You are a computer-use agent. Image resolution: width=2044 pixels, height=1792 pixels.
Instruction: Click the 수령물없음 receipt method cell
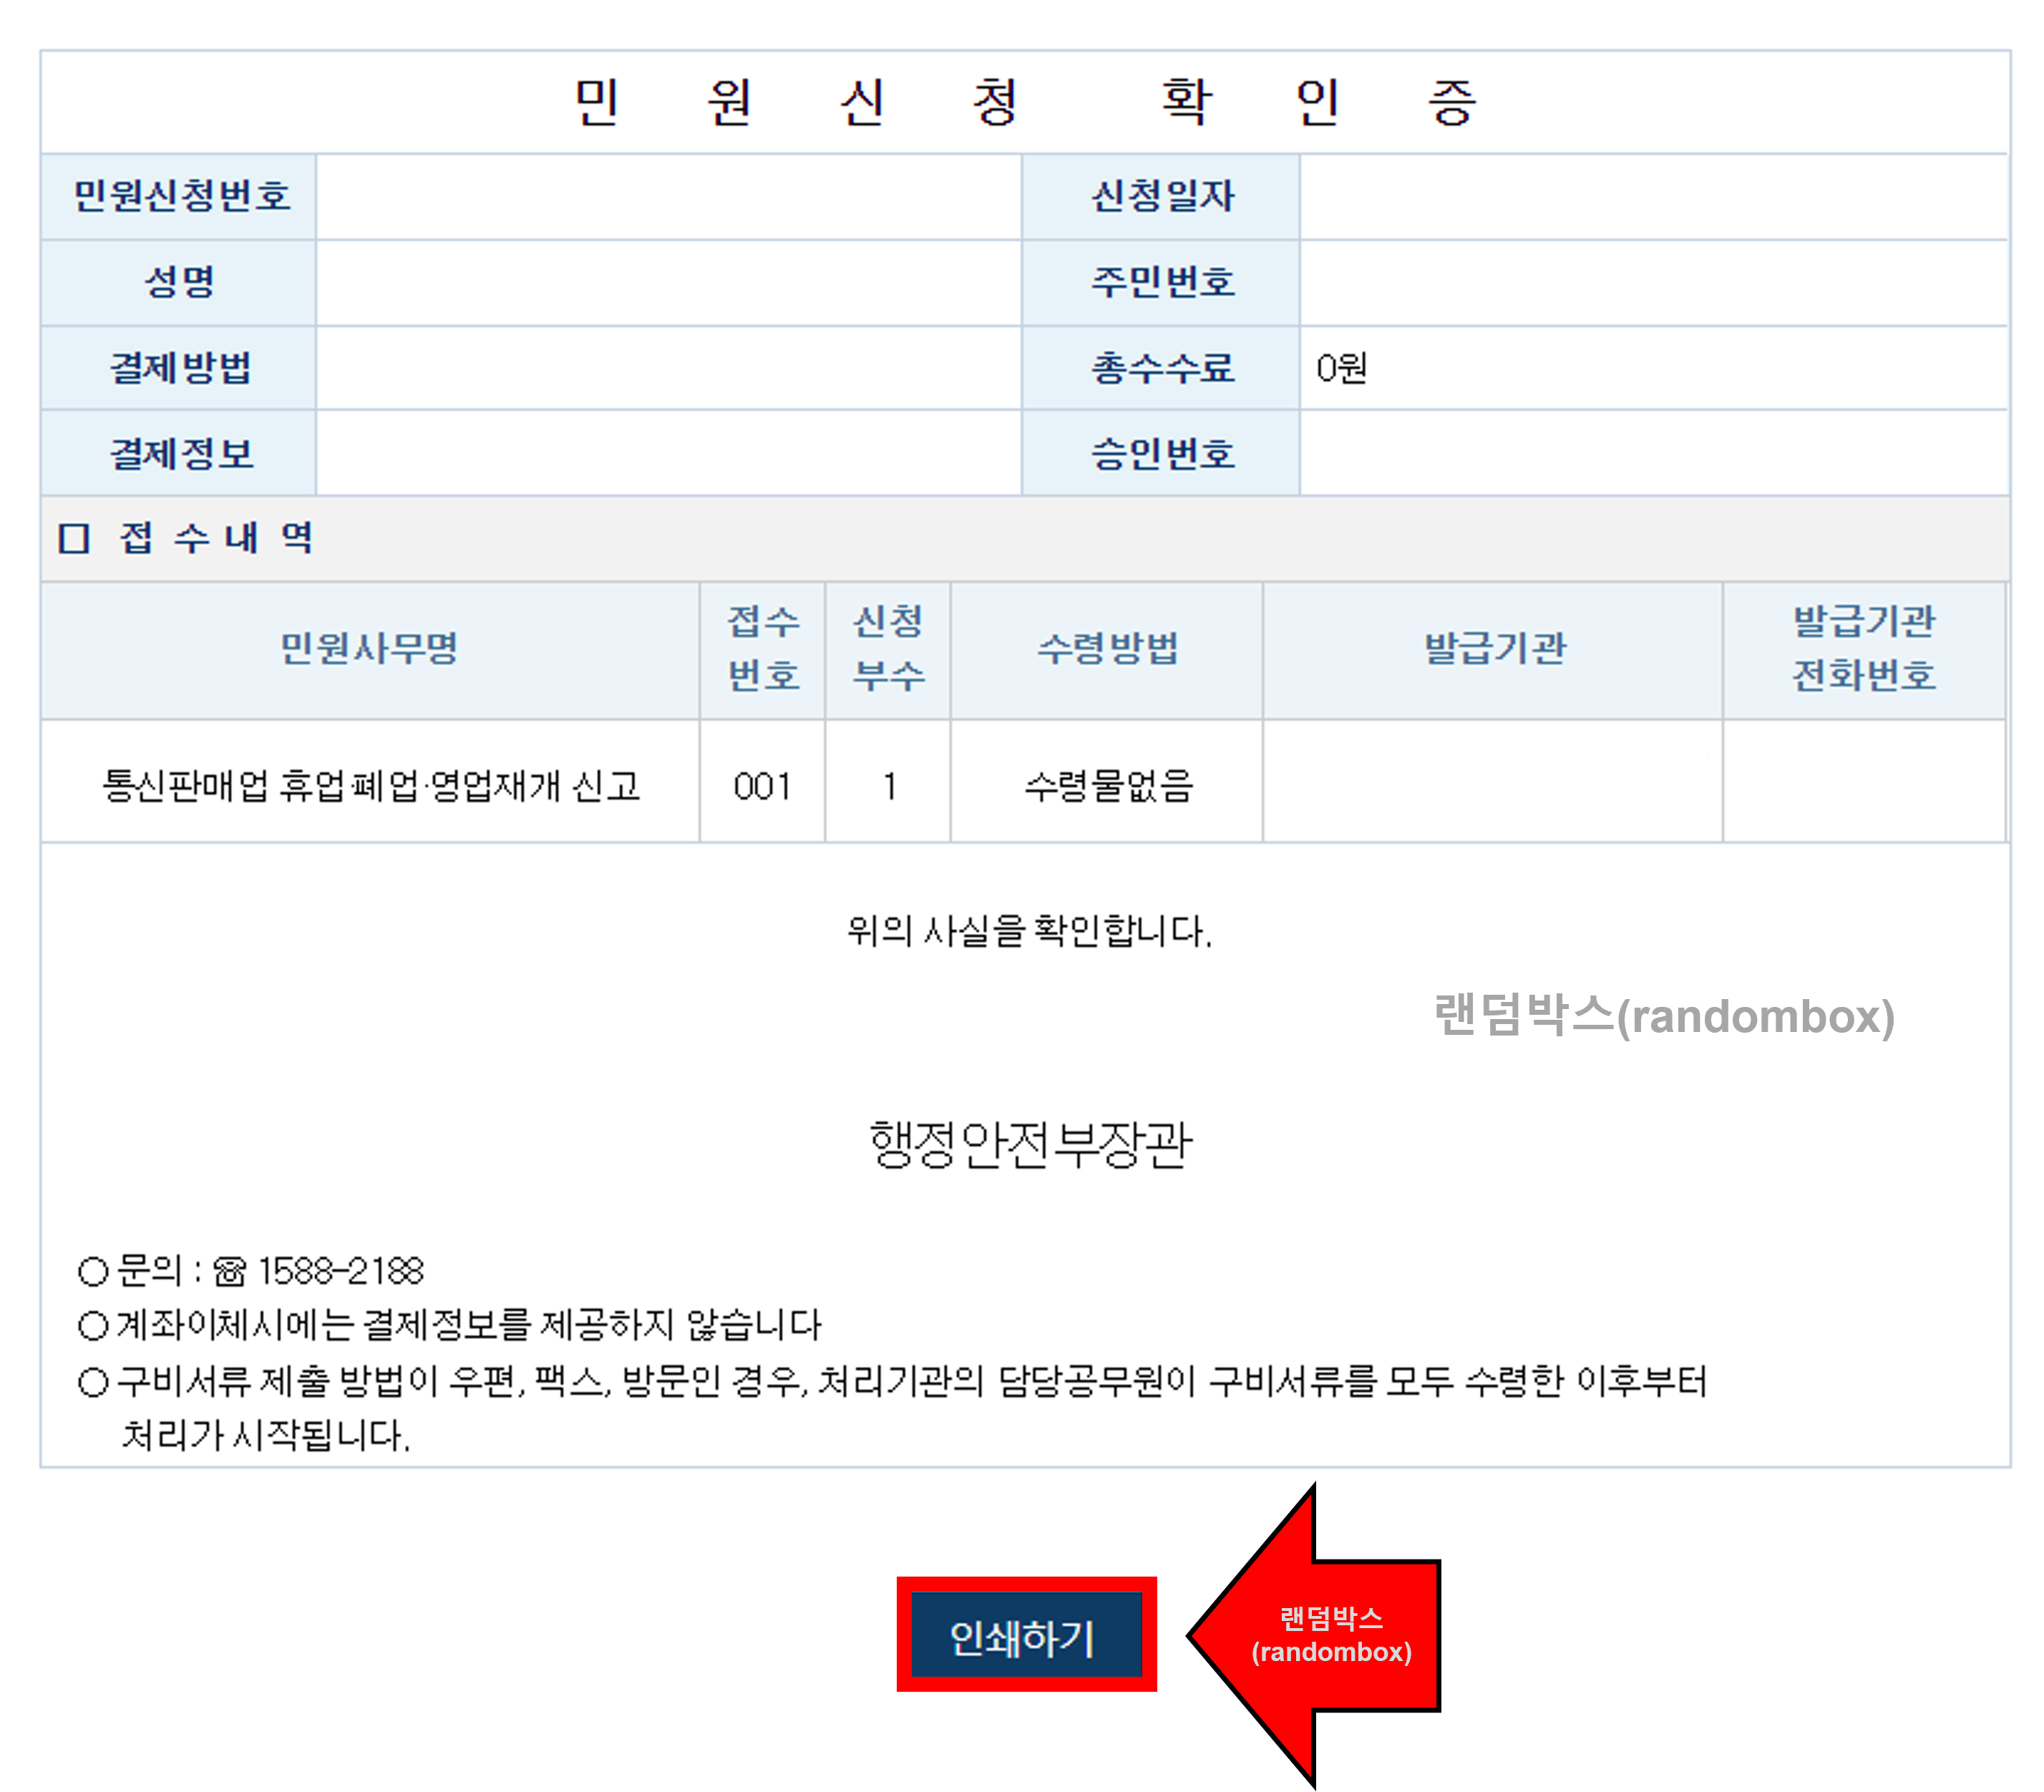[1107, 786]
